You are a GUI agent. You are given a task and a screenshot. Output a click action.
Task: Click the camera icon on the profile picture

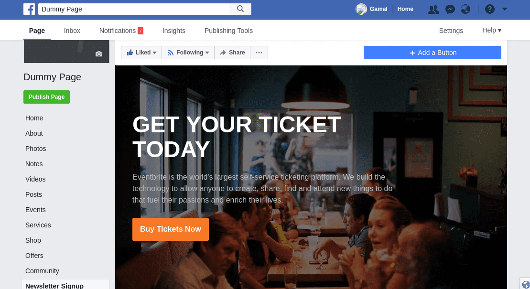coord(99,54)
